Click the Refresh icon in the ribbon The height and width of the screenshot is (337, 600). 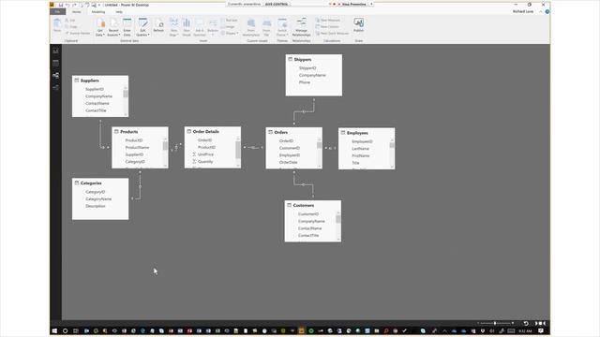pos(158,23)
